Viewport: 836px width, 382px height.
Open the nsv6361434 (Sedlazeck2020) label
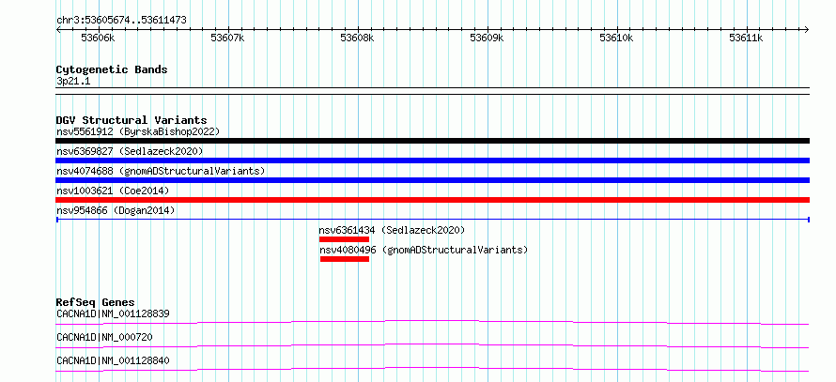[x=393, y=230]
